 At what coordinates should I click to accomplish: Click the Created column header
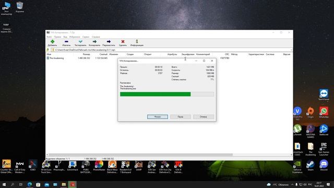pos(130,54)
